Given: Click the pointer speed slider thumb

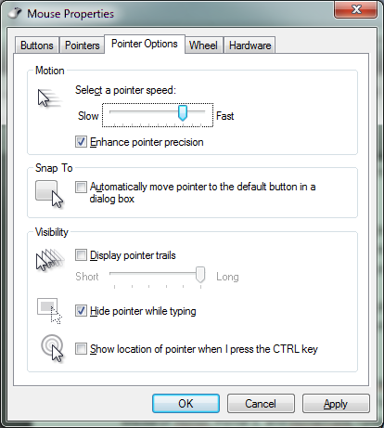Looking at the screenshot, I should tap(183, 113).
